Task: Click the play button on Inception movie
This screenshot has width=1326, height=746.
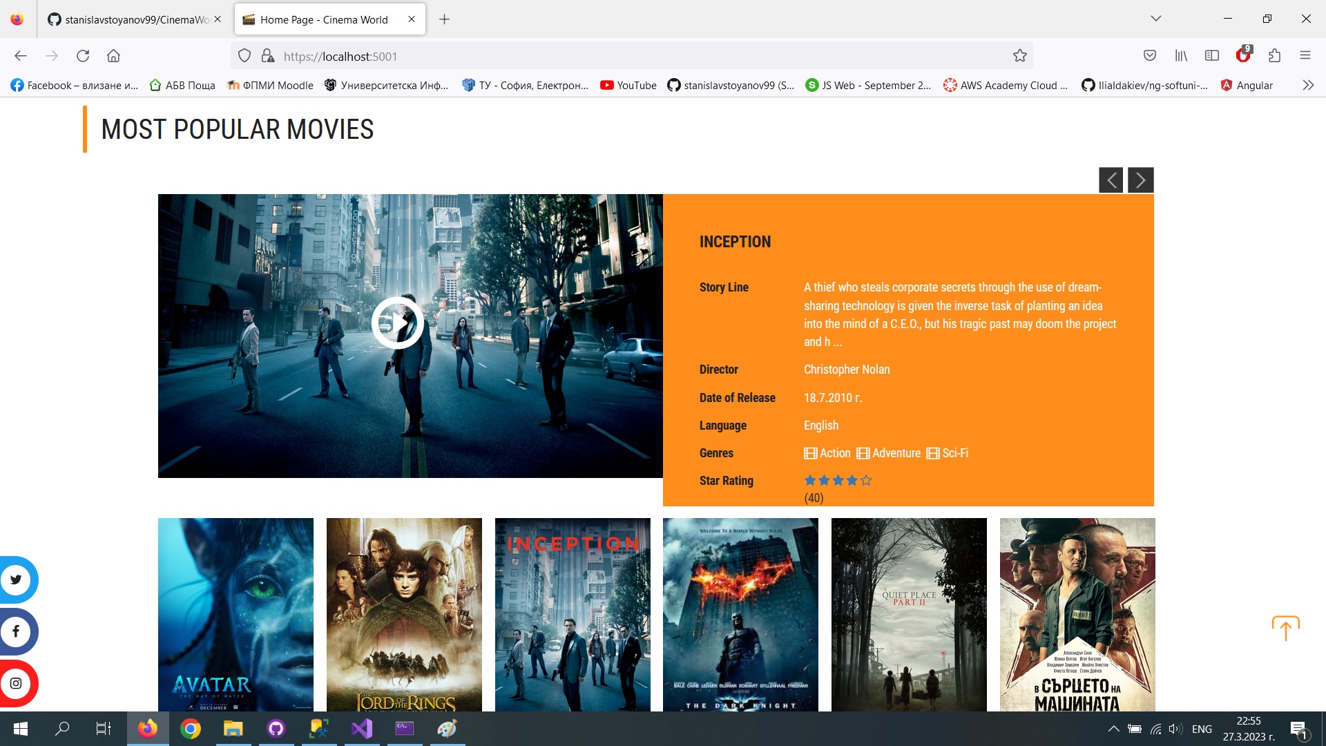Action: [x=397, y=323]
